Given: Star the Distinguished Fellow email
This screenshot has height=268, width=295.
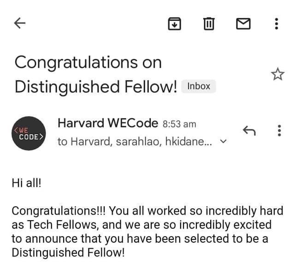Looking at the screenshot, I should [x=277, y=75].
